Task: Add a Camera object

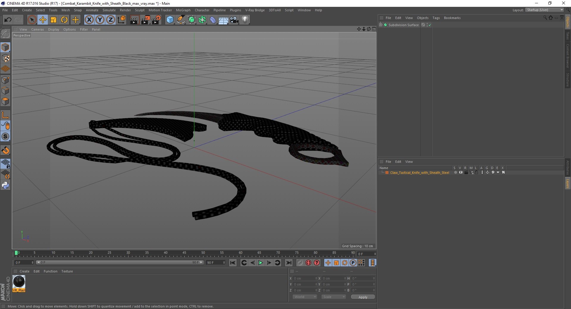Action: click(234, 20)
